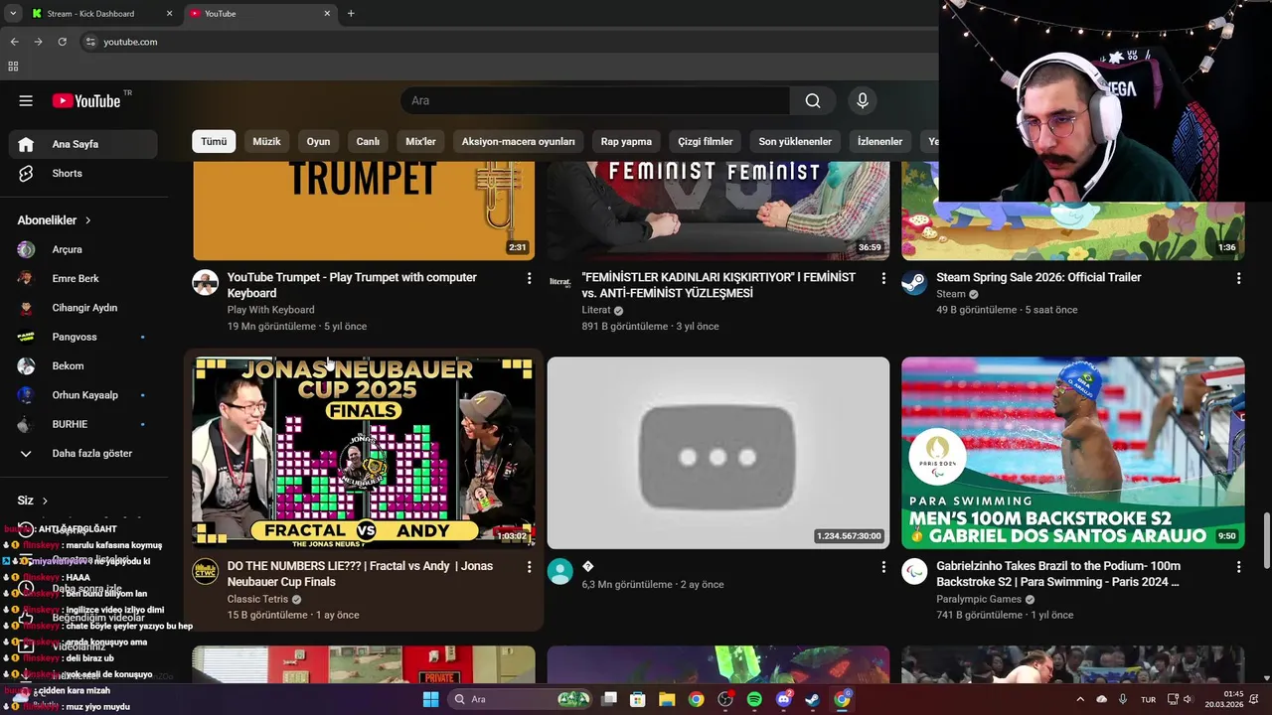Switch to Stream - Kick Dashboard tab
This screenshot has height=715, width=1272.
(99, 14)
